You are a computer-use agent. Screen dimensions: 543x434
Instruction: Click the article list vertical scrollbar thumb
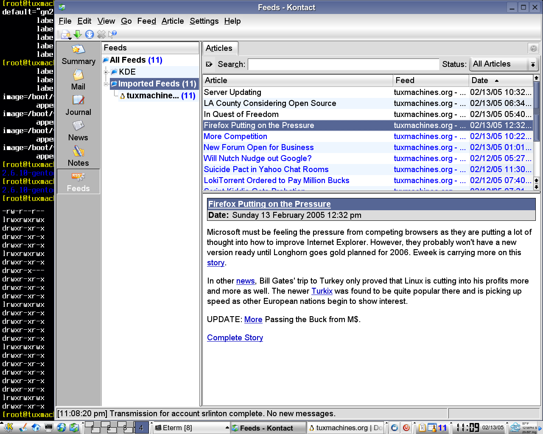tap(536, 111)
